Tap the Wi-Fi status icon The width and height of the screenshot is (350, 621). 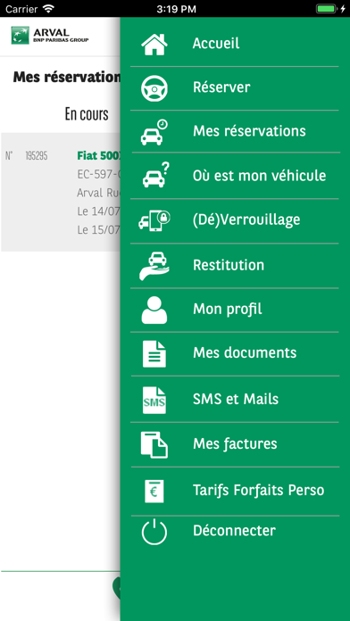tap(49, 9)
